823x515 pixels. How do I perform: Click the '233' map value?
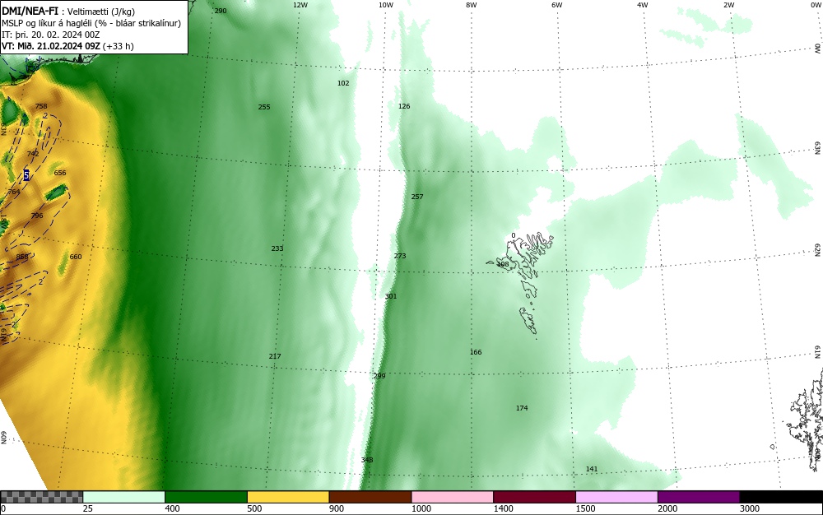[277, 248]
